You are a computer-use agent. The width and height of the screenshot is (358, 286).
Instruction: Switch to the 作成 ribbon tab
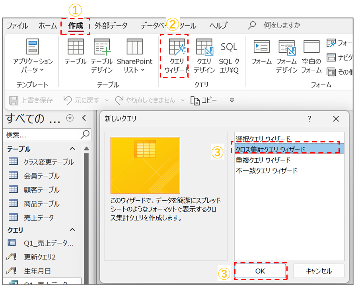click(75, 26)
